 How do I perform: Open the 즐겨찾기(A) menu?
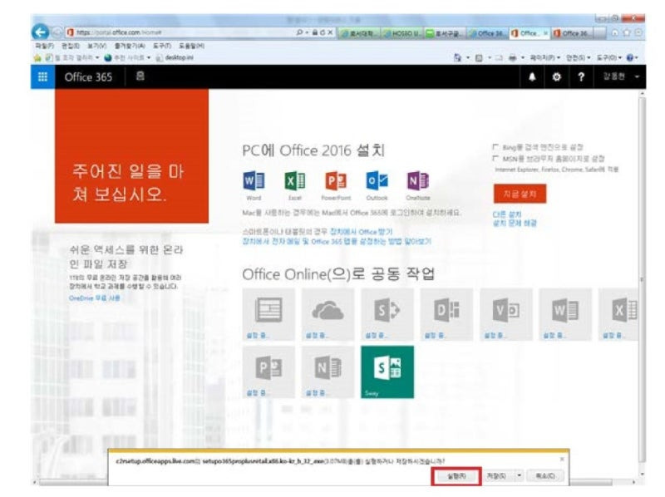pos(130,46)
